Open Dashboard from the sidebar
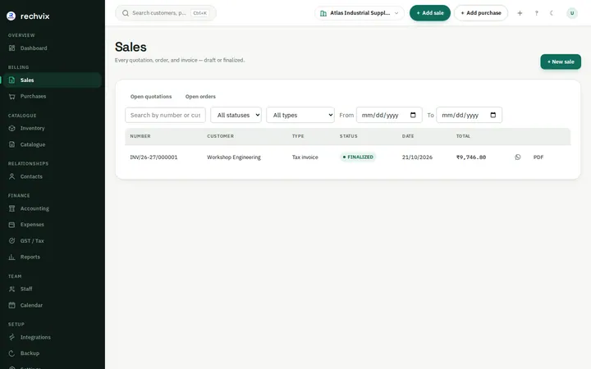The image size is (591, 369). pyautogui.click(x=52, y=48)
